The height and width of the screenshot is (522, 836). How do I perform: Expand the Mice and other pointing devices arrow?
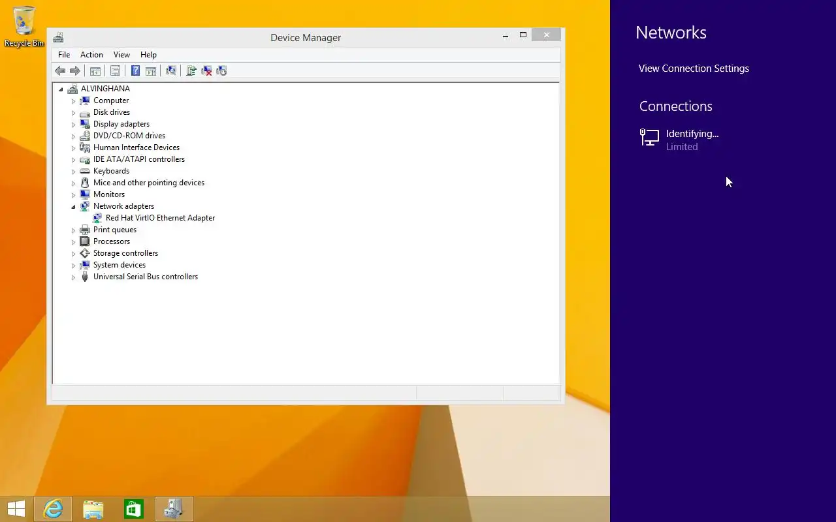(x=73, y=183)
